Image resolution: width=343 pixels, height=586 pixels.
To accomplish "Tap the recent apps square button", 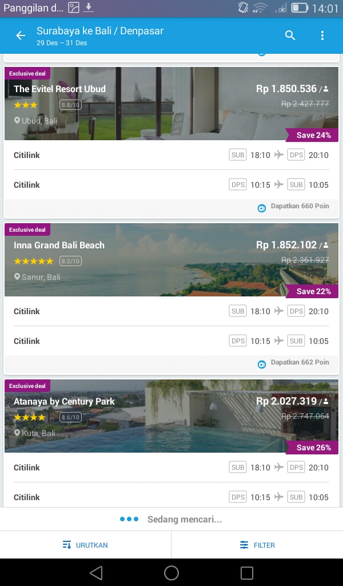I will click(247, 573).
